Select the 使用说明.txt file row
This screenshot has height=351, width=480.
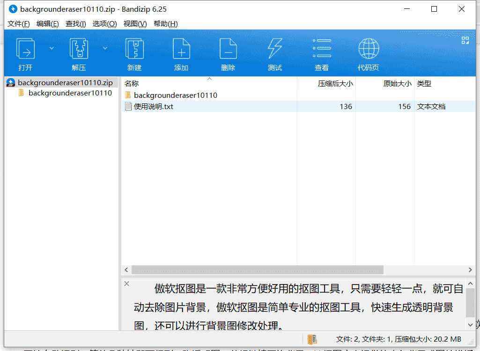pos(298,107)
